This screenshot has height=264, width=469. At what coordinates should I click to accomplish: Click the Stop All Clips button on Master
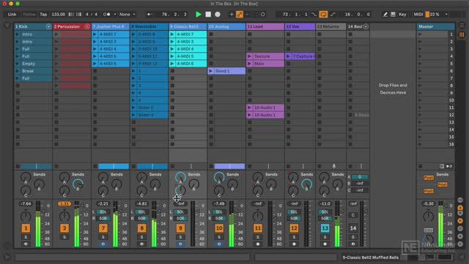tap(420, 166)
